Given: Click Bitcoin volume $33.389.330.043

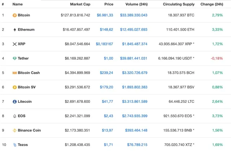Looking at the screenshot, I should (x=134, y=15).
